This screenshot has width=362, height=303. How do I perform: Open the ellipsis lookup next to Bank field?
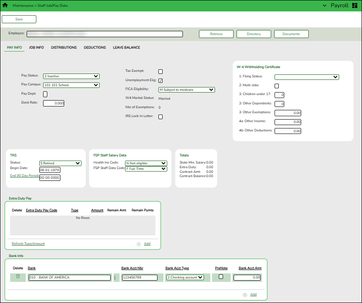pos(115,278)
